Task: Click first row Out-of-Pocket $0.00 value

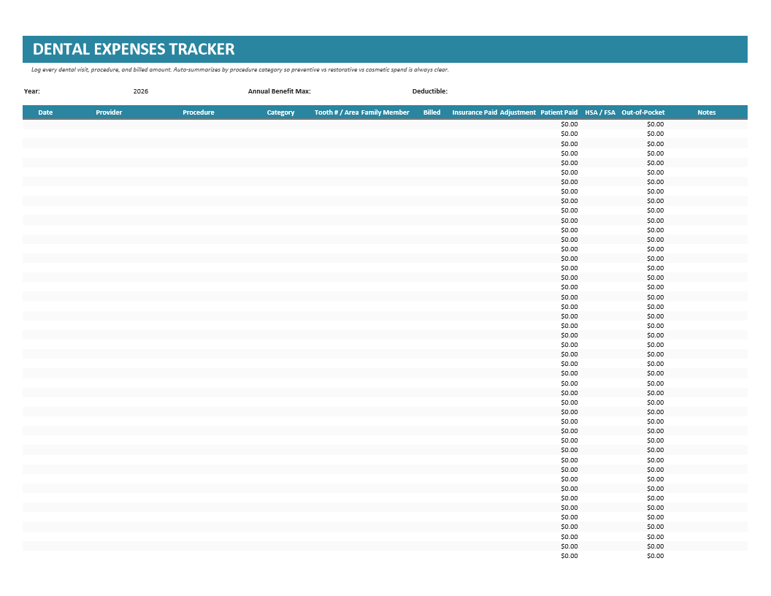Action: 656,124
